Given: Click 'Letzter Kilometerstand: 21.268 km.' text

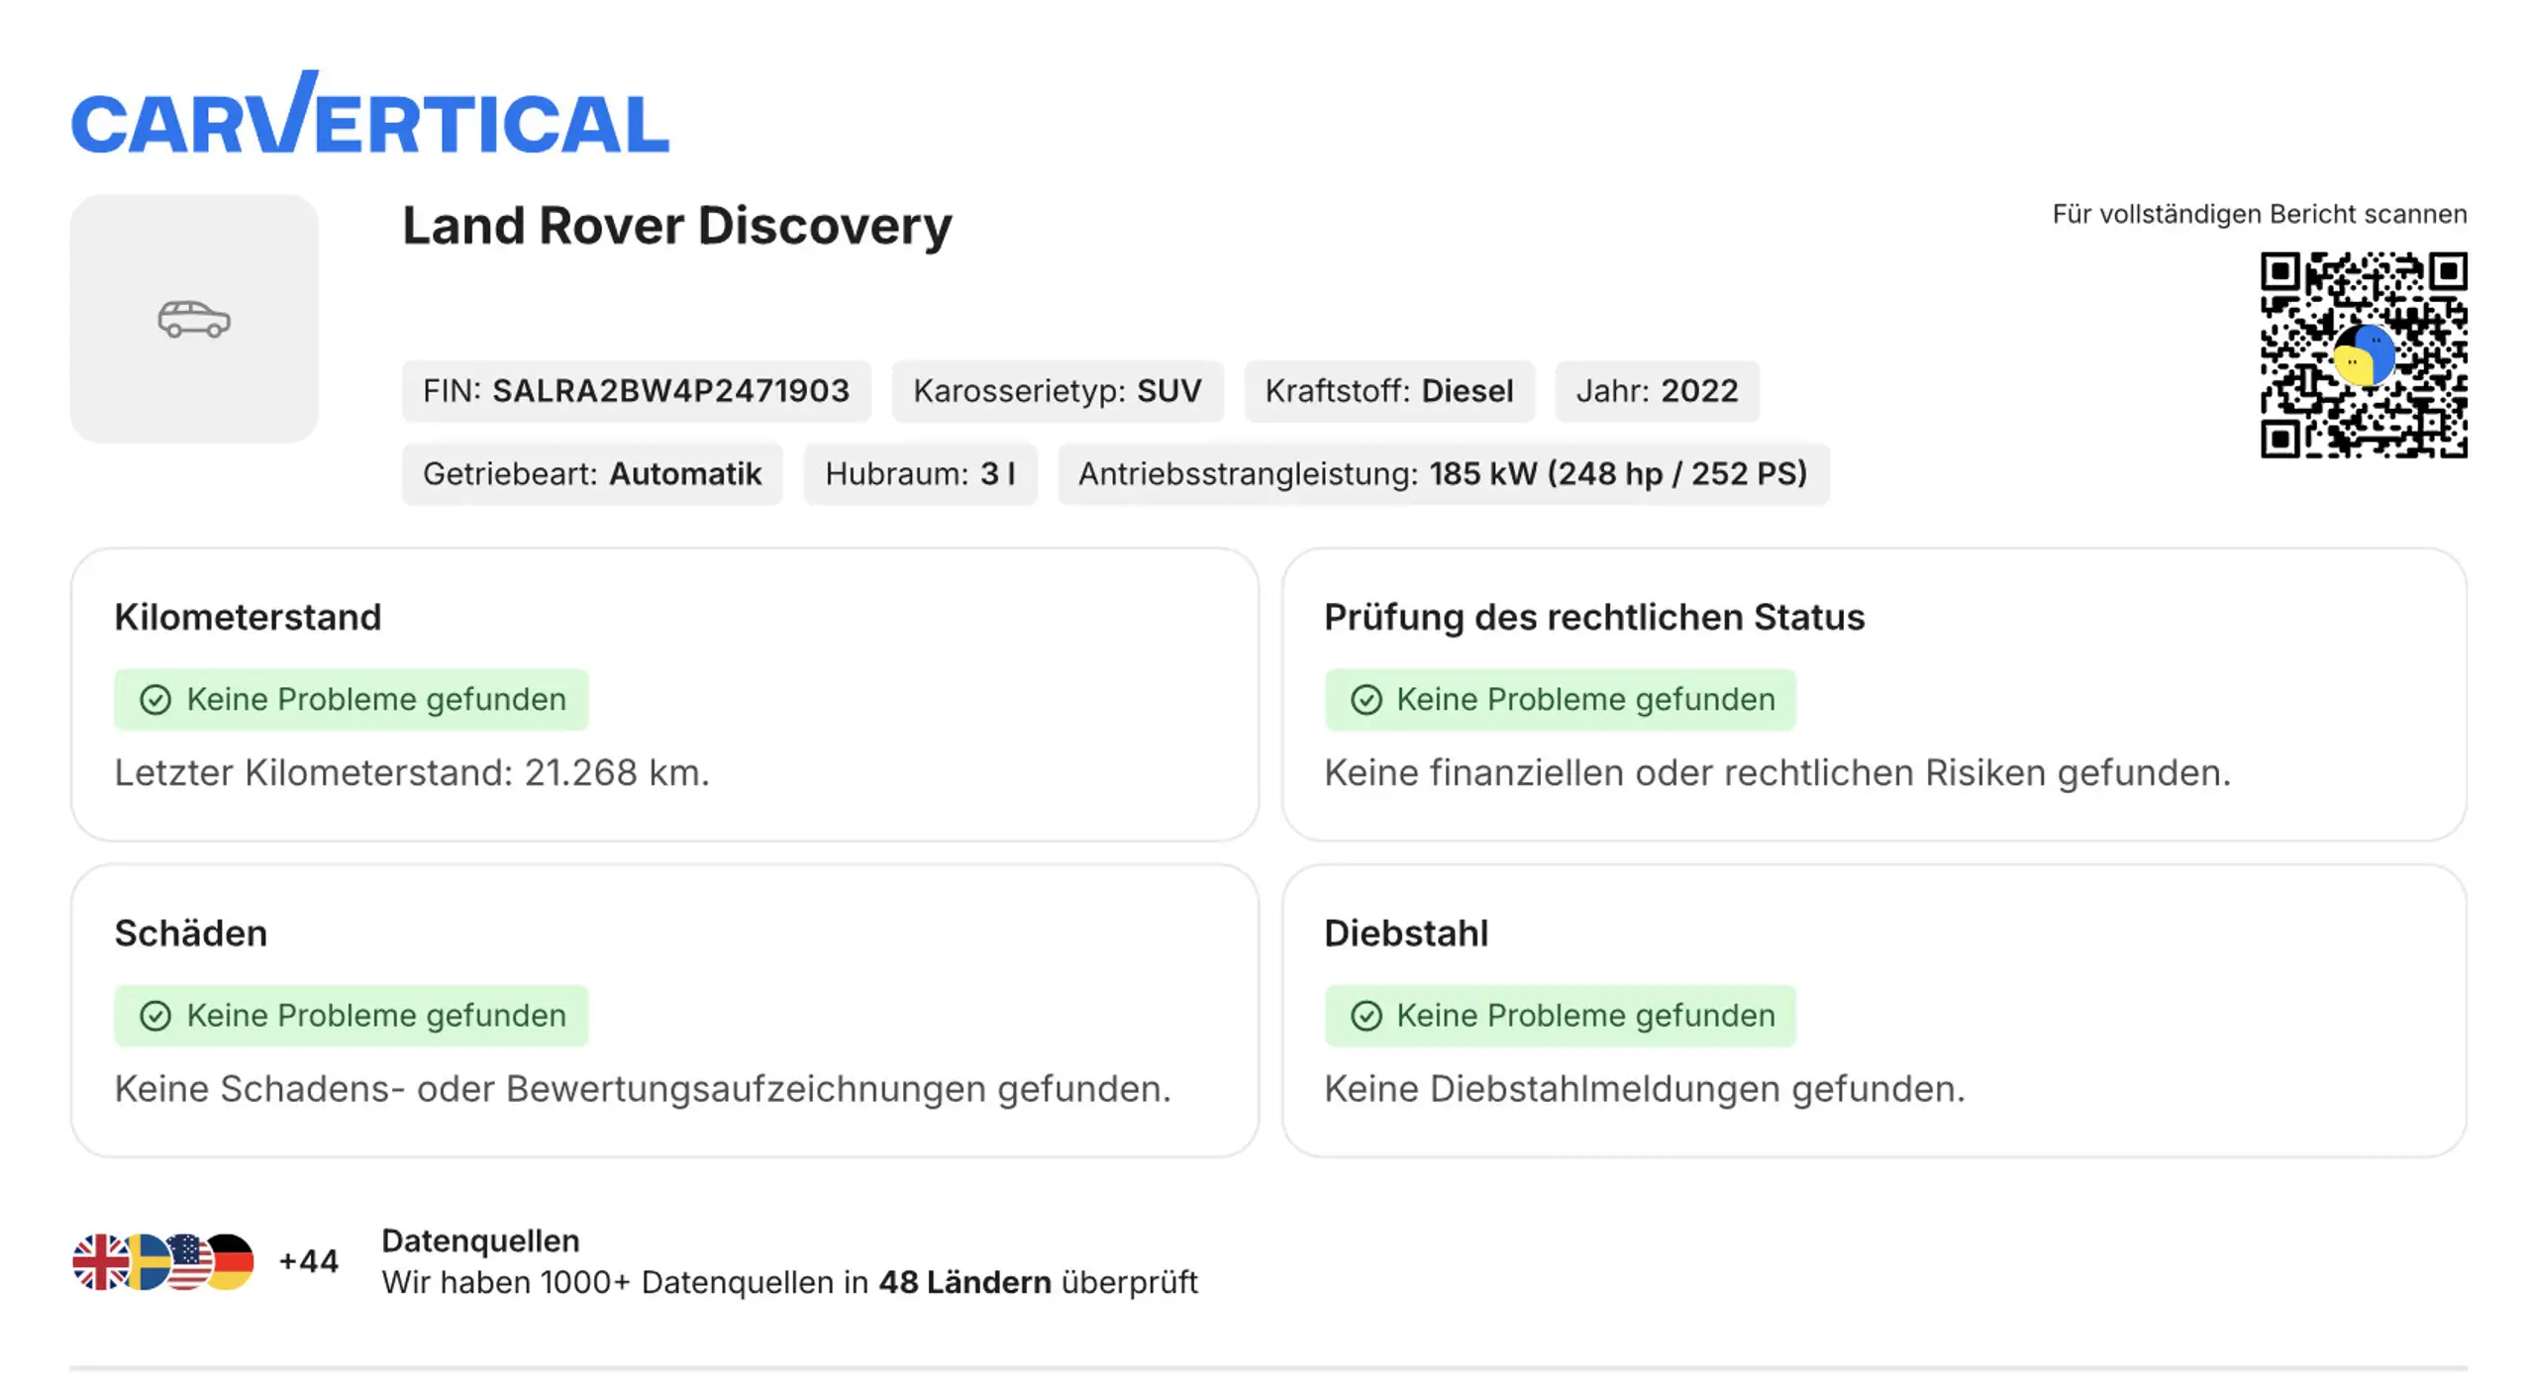Looking at the screenshot, I should (x=412, y=772).
